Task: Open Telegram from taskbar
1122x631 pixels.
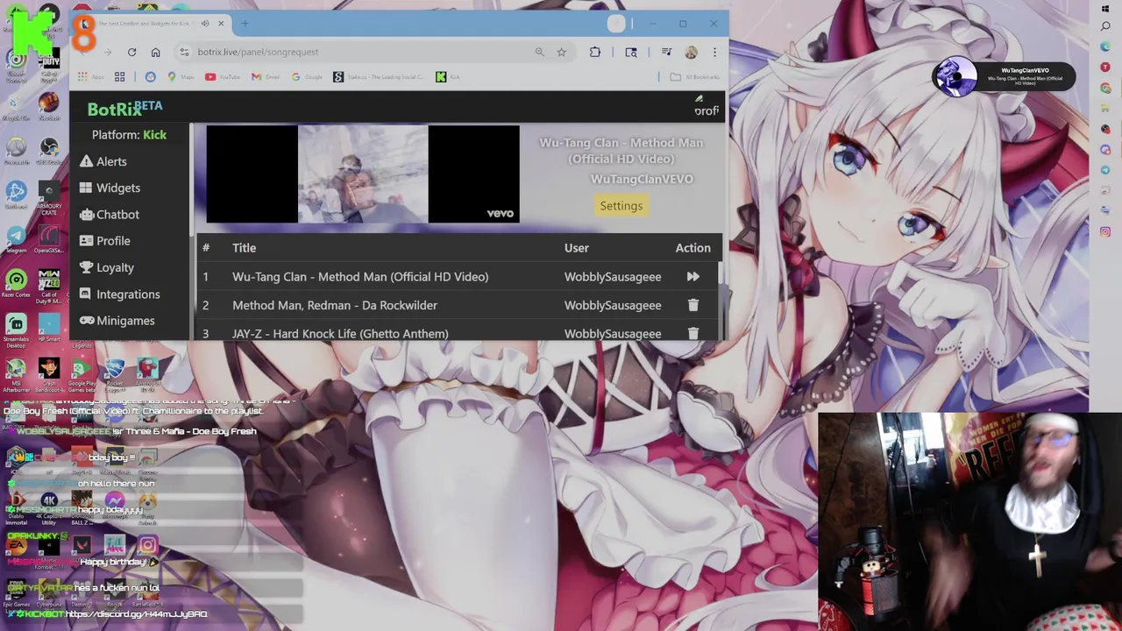Action: point(1105,169)
